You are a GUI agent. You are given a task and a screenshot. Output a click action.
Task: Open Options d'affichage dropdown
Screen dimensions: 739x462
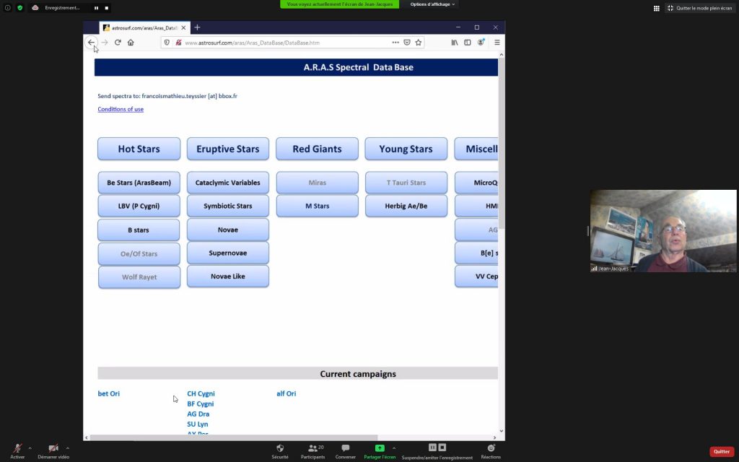click(x=432, y=4)
